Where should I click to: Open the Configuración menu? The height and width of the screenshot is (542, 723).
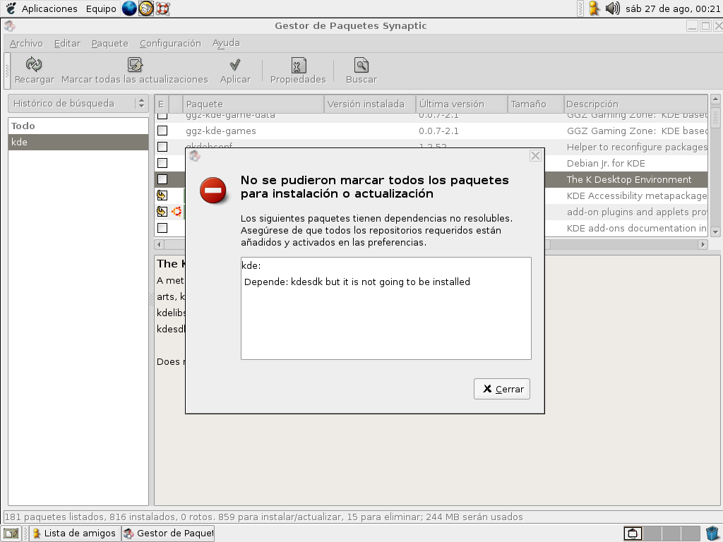[170, 43]
